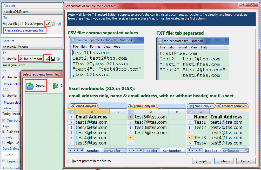Select the Use file radio under CC
Screen dimensions: 261x170
(3, 77)
